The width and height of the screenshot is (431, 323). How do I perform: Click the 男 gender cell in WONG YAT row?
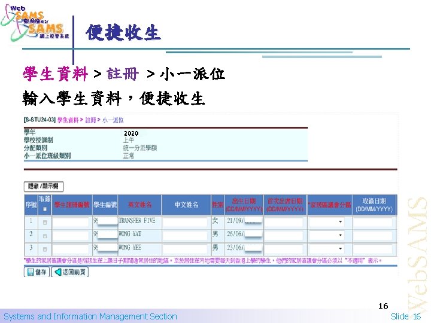(215, 234)
